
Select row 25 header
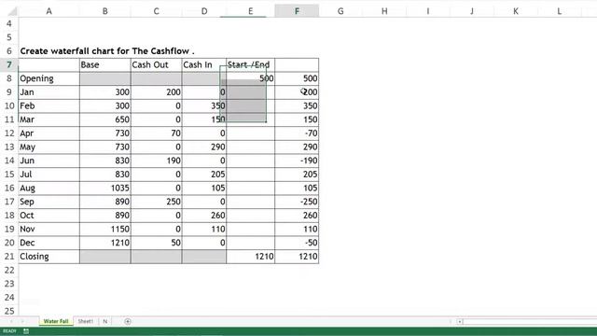point(9,311)
